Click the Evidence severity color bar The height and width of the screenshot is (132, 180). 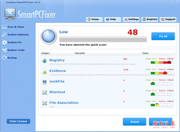click(x=161, y=73)
